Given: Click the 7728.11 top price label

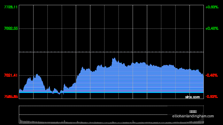Looking at the screenshot, I should [11, 7].
